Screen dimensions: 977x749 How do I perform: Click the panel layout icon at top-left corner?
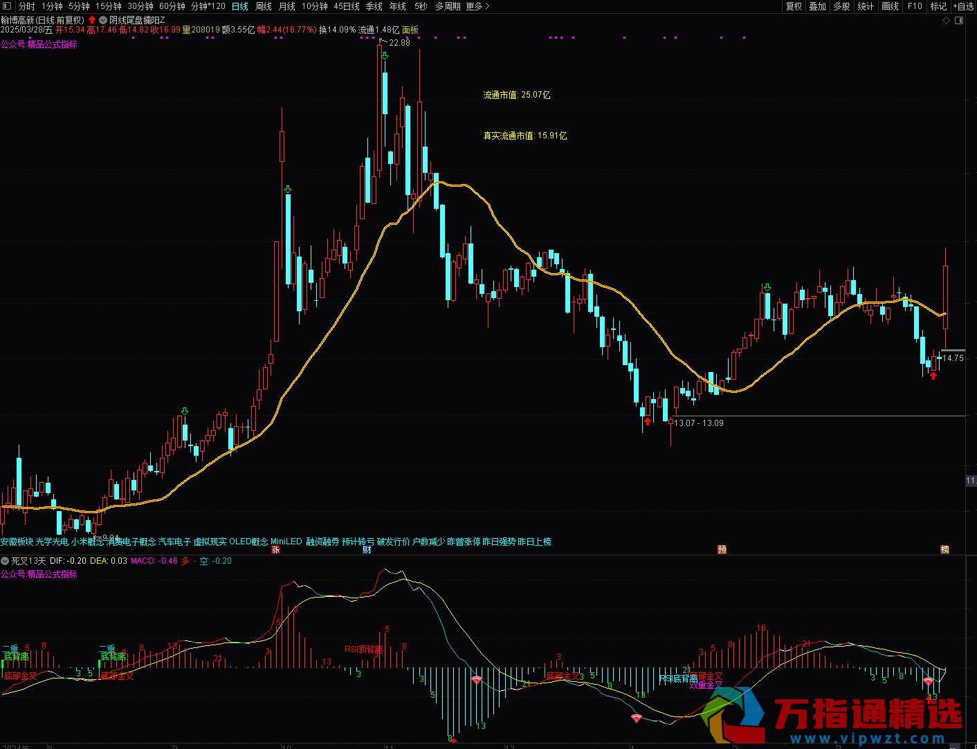point(7,6)
